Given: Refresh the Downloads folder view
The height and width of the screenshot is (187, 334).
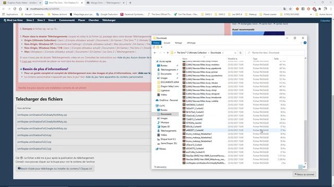Looking at the screenshot, I should 241,53.
